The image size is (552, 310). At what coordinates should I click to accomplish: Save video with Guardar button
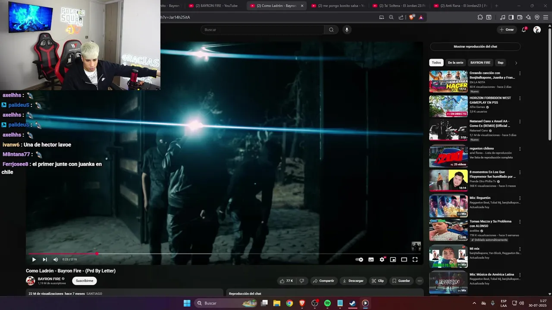click(x=401, y=281)
